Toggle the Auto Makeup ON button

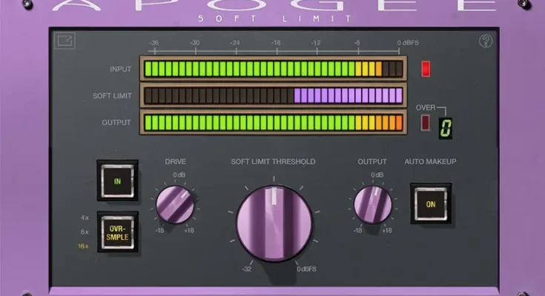pyautogui.click(x=430, y=203)
